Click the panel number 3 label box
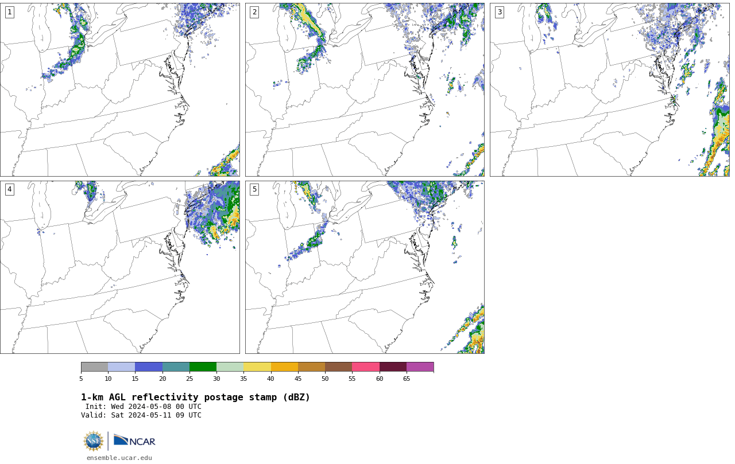The height and width of the screenshot is (464, 735). (500, 12)
